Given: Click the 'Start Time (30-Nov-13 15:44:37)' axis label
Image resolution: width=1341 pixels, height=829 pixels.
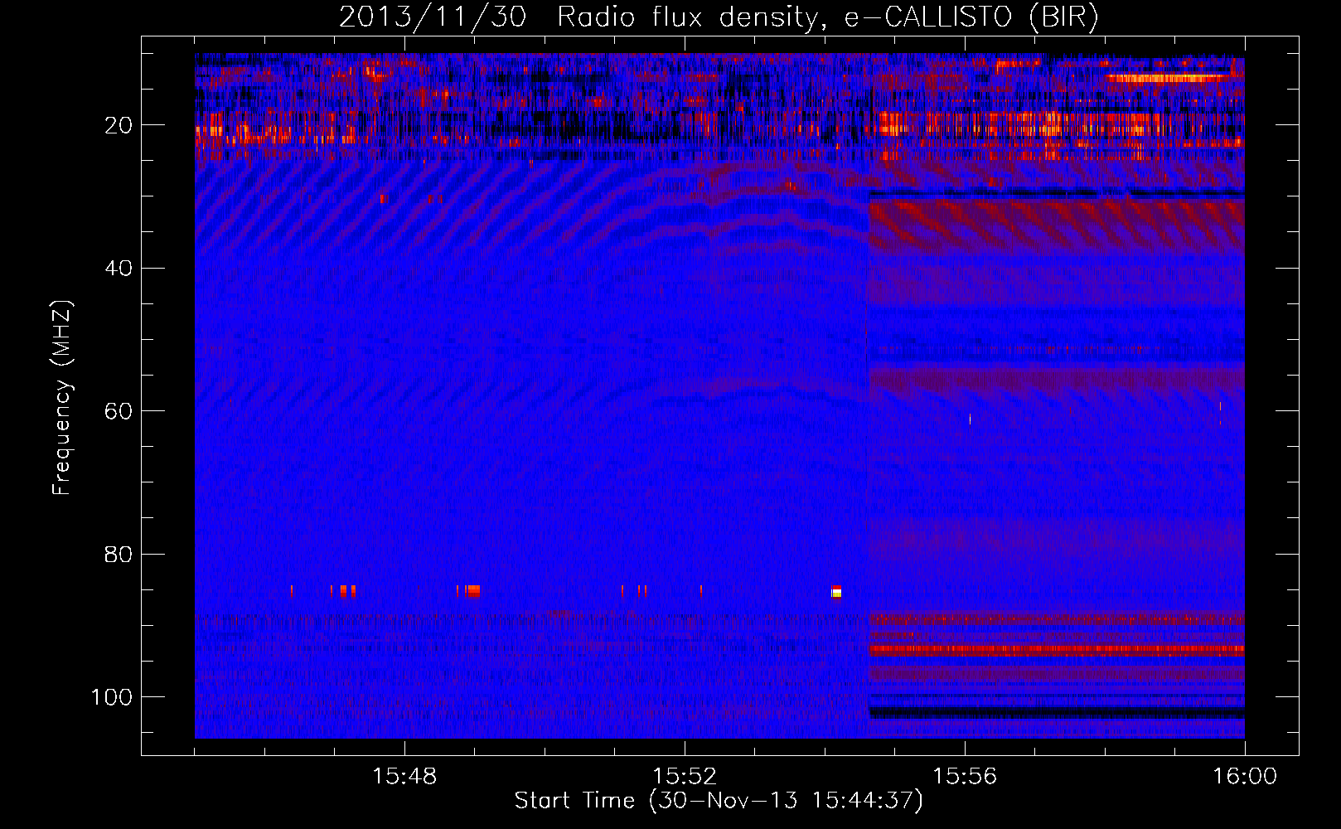Looking at the screenshot, I should [719, 801].
